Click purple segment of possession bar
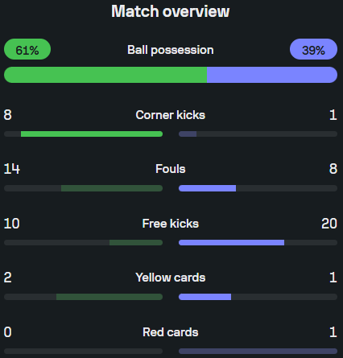343x358 pixels. (x=272, y=75)
